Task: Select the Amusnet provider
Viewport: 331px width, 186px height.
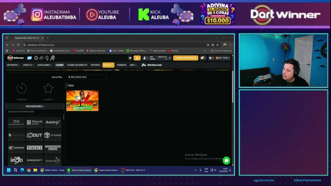Action: tap(16, 148)
